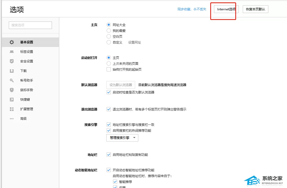Click the tab icon beside 标签设置

12,52
